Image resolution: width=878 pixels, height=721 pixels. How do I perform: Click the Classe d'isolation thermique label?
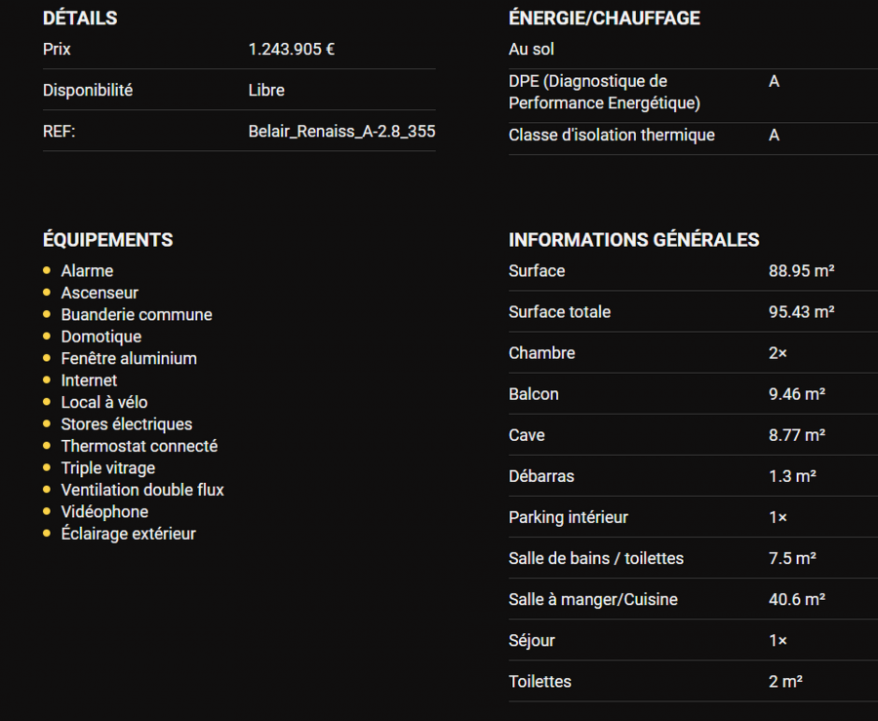coord(612,135)
